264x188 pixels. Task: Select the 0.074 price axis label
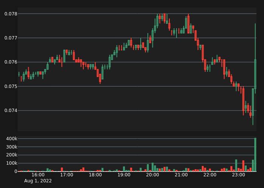click(11, 111)
